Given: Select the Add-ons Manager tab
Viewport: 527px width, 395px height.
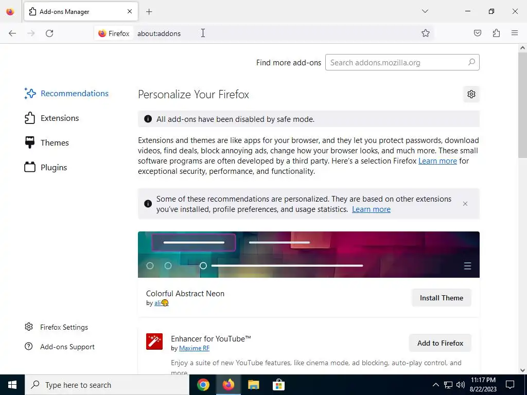Looking at the screenshot, I should (81, 11).
